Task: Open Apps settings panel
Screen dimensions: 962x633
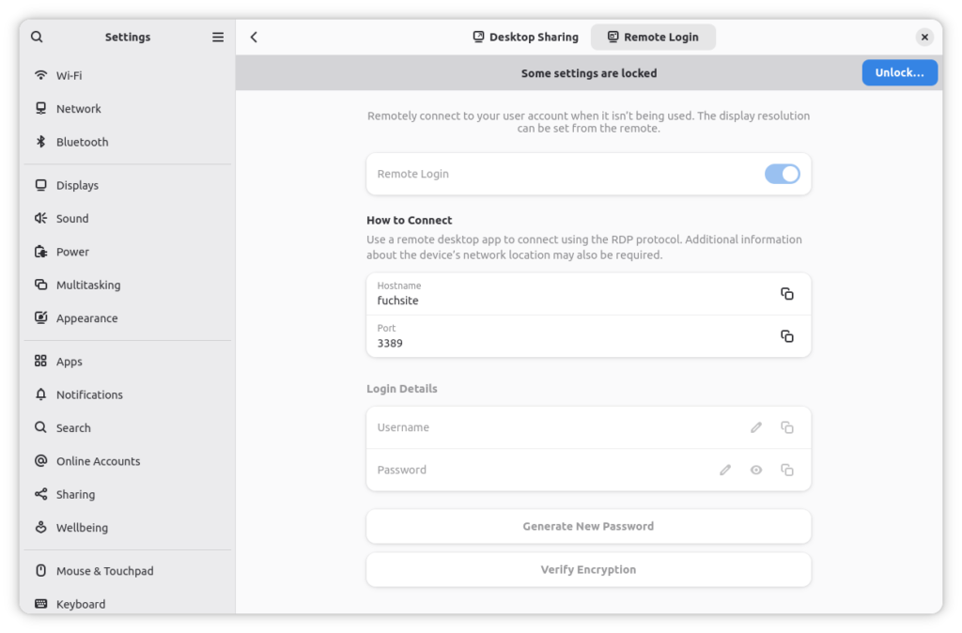Action: click(128, 362)
